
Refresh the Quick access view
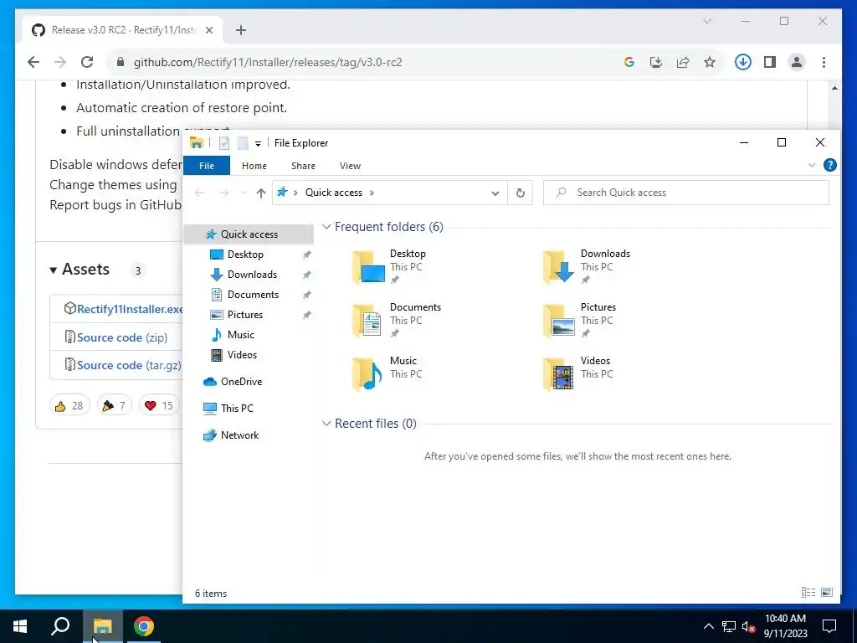tap(521, 193)
